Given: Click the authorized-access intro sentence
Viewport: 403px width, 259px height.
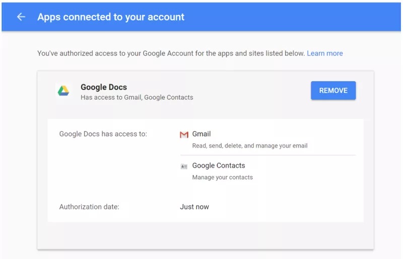Looking at the screenshot, I should (x=171, y=53).
